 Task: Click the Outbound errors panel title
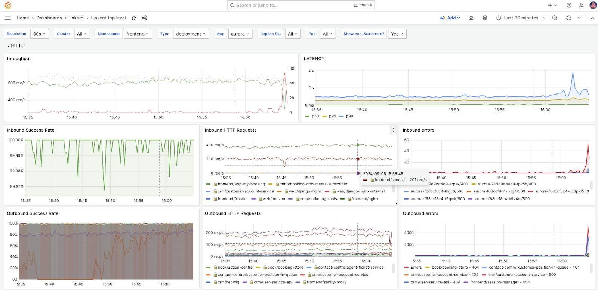tap(420, 213)
